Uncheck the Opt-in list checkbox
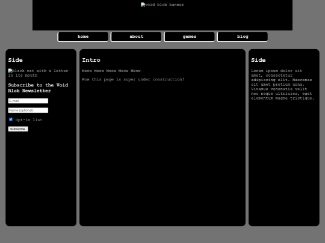This screenshot has height=243, width=325. pyautogui.click(x=11, y=119)
